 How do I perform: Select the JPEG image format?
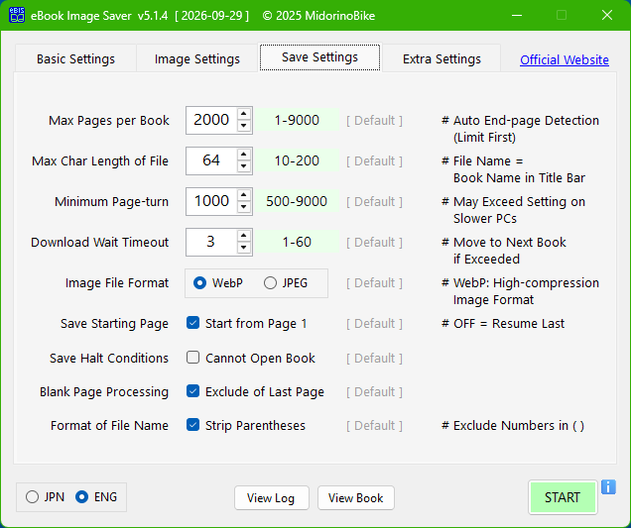(286, 283)
